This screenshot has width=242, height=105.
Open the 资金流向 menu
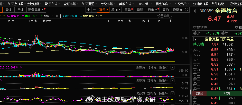click(163, 4)
